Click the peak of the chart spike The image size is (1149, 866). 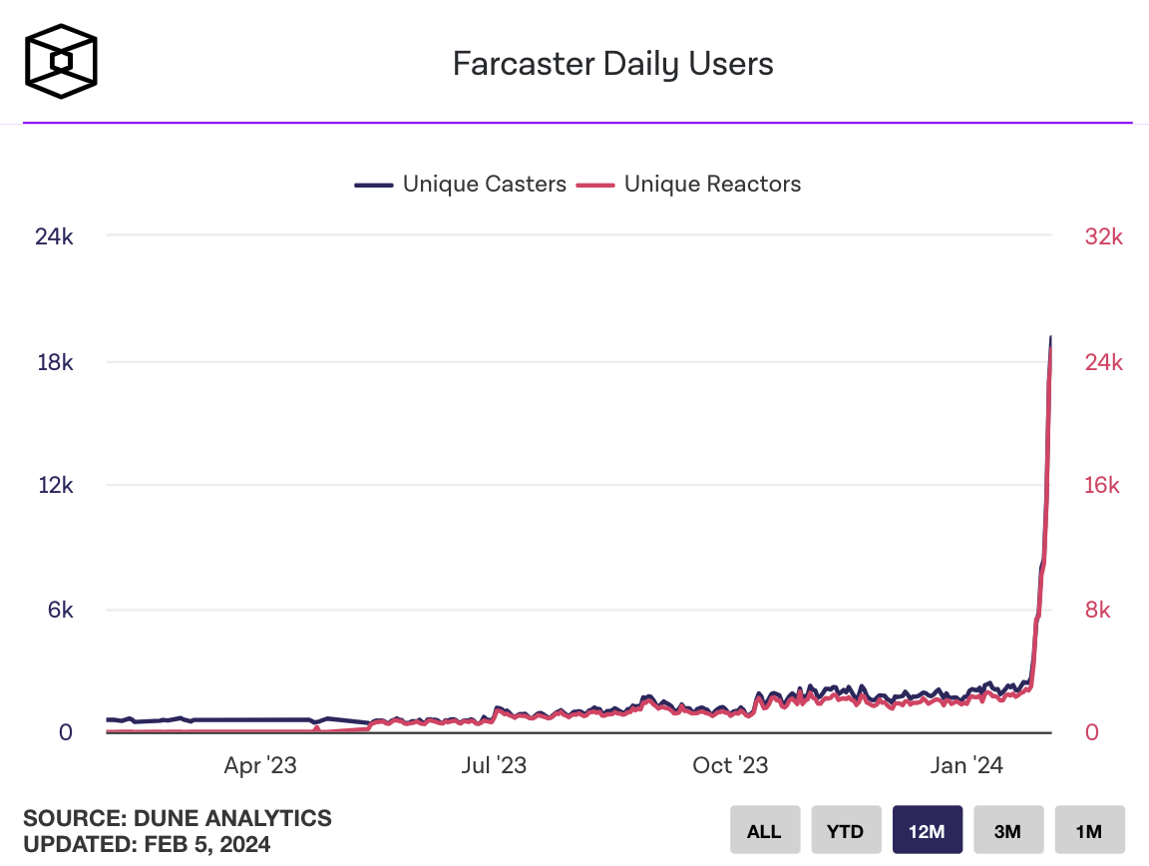[x=1051, y=339]
